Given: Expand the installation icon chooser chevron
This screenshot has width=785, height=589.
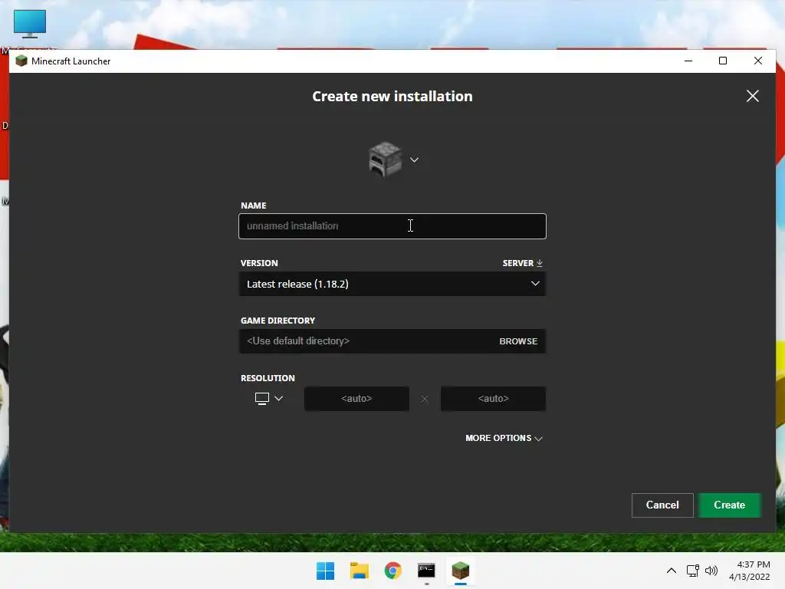Looking at the screenshot, I should pos(414,160).
